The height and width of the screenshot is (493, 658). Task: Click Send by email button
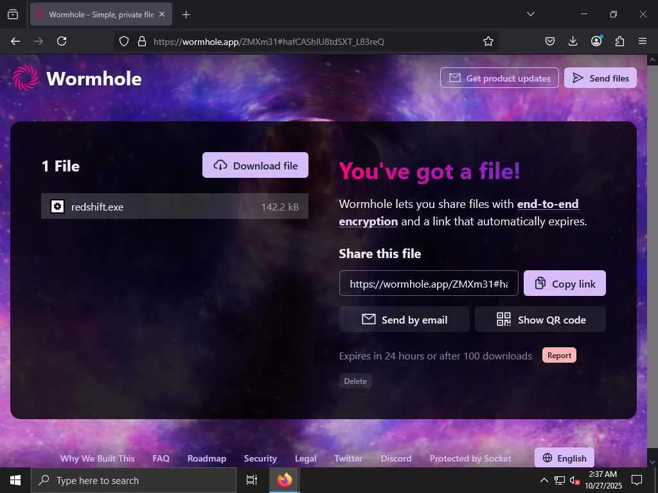click(x=404, y=320)
